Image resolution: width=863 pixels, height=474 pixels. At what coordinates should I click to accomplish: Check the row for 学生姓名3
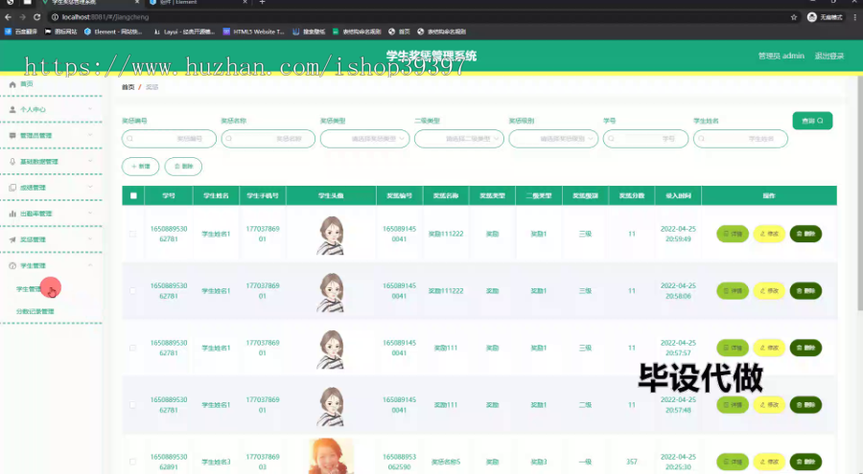click(132, 462)
